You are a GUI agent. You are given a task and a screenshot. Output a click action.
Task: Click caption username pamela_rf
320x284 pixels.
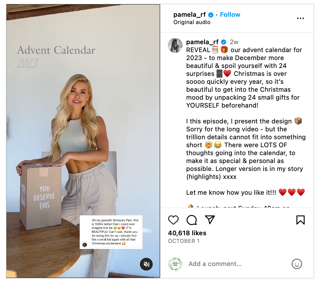(202, 42)
